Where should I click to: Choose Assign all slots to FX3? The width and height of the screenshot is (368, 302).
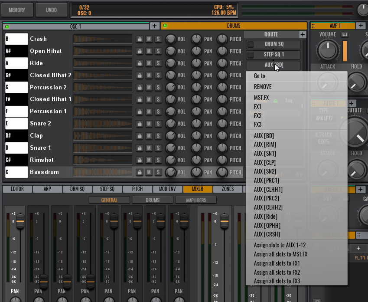pyautogui.click(x=296, y=281)
